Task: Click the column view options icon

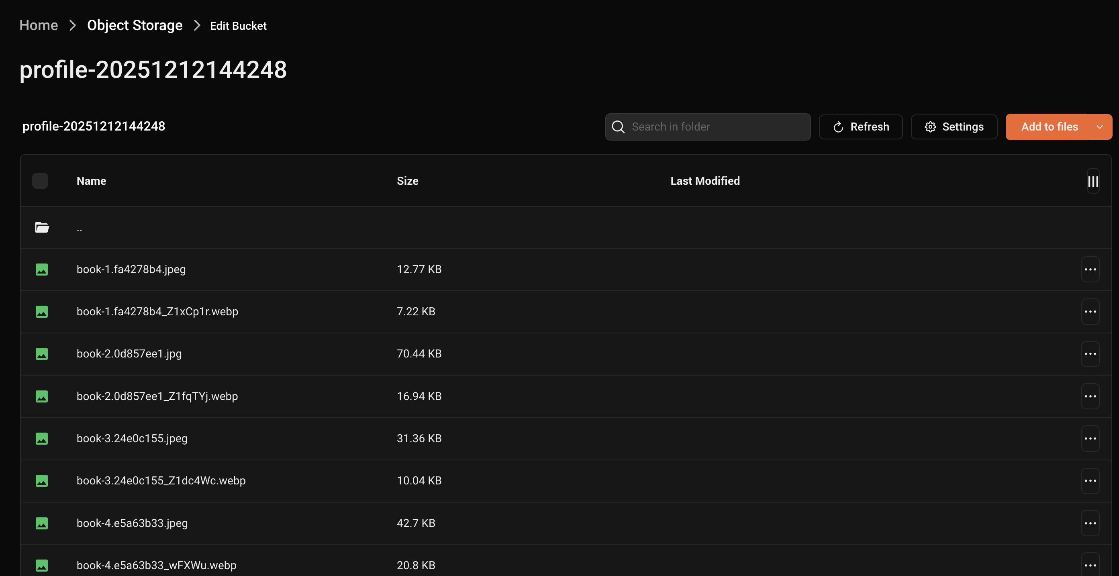Action: (1092, 181)
